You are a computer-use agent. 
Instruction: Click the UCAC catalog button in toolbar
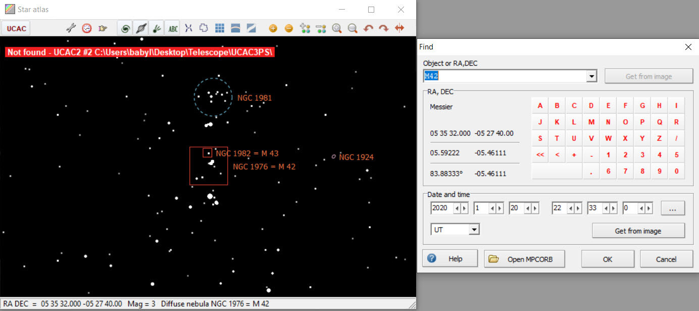pyautogui.click(x=16, y=28)
